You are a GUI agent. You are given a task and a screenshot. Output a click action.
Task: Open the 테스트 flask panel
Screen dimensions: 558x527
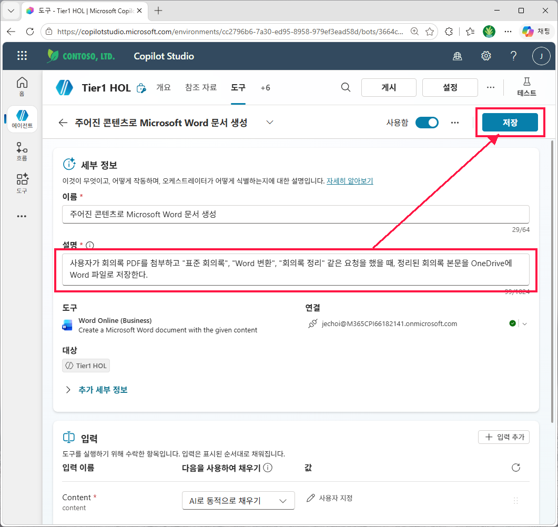526,87
